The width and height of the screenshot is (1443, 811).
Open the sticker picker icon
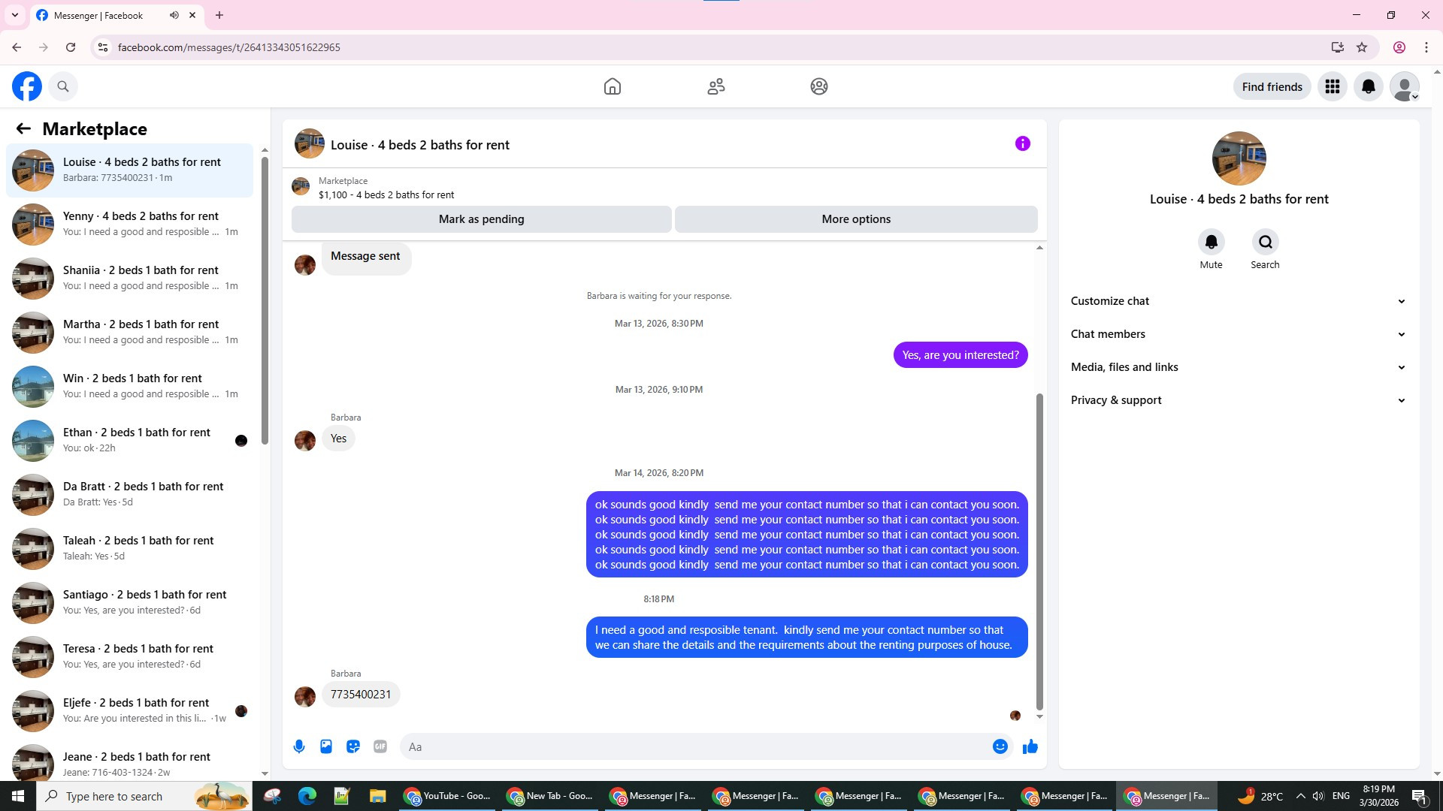[353, 746]
